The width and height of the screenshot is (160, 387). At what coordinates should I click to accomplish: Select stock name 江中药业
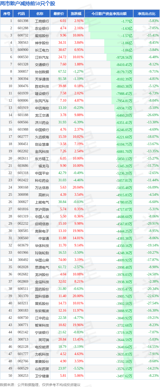[42, 318]
